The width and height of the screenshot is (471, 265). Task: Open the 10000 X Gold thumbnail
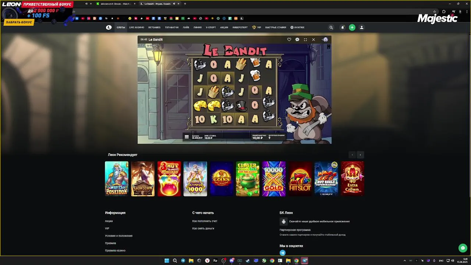(274, 179)
